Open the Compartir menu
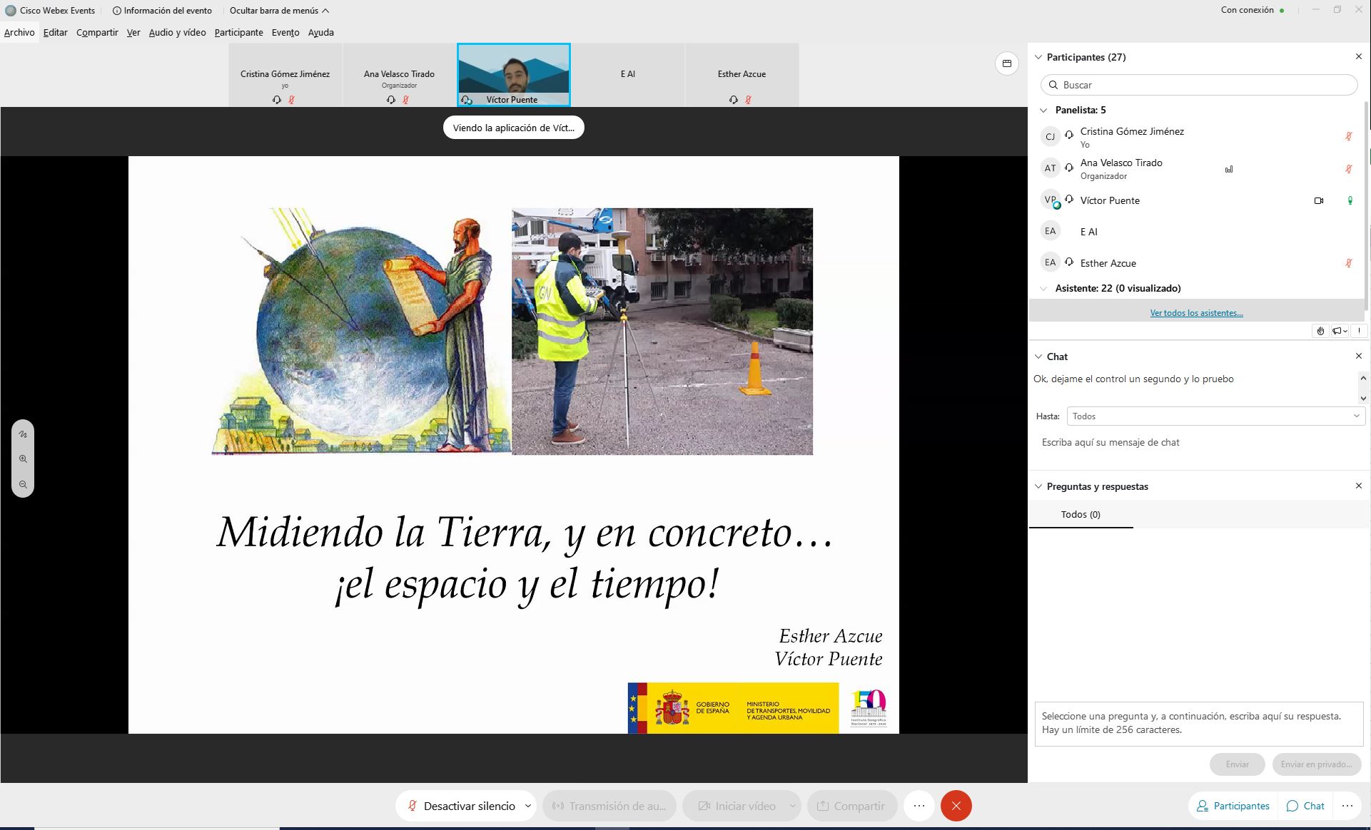The image size is (1371, 830). click(x=97, y=32)
